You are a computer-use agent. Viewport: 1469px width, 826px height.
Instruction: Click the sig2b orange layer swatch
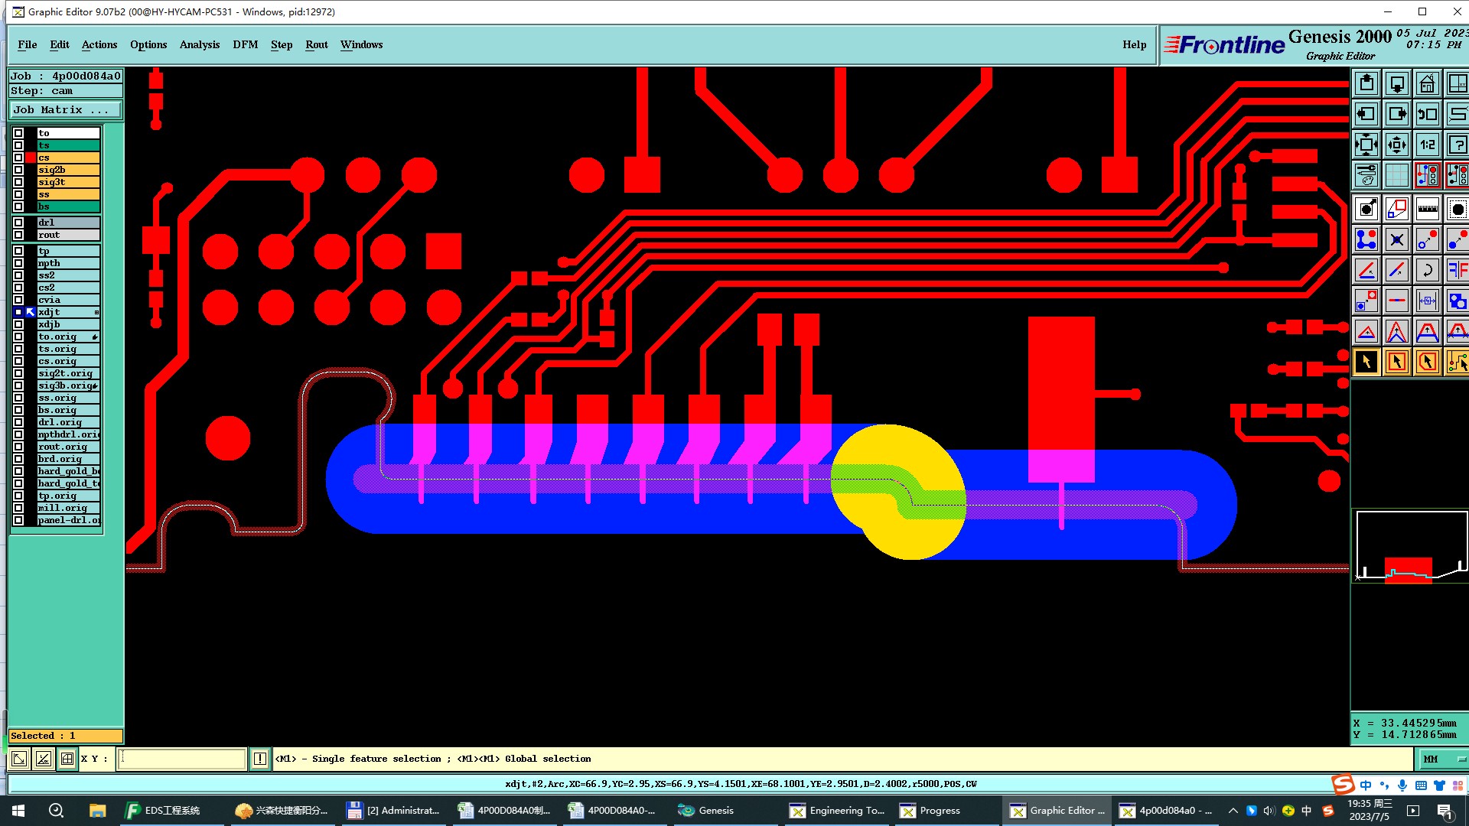point(68,170)
